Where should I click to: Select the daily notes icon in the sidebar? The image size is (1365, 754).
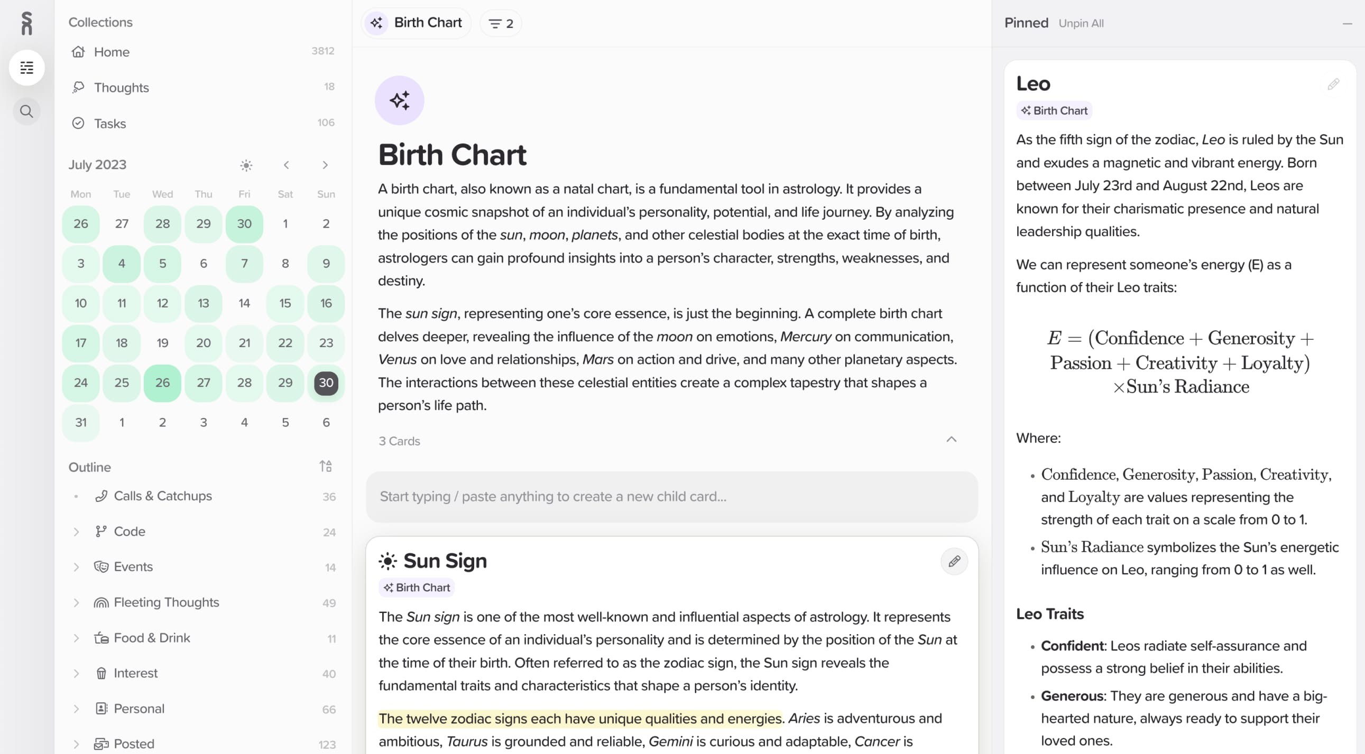26,68
